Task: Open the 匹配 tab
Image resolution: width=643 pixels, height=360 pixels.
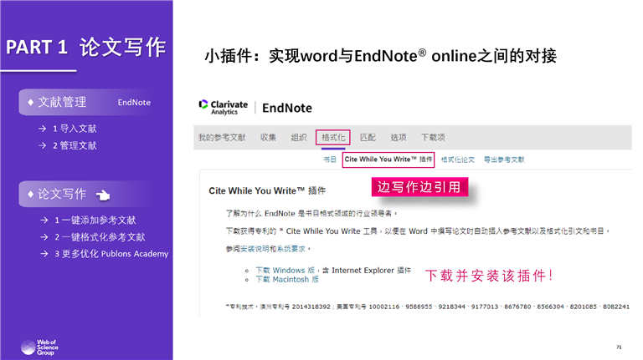Action: tap(368, 138)
